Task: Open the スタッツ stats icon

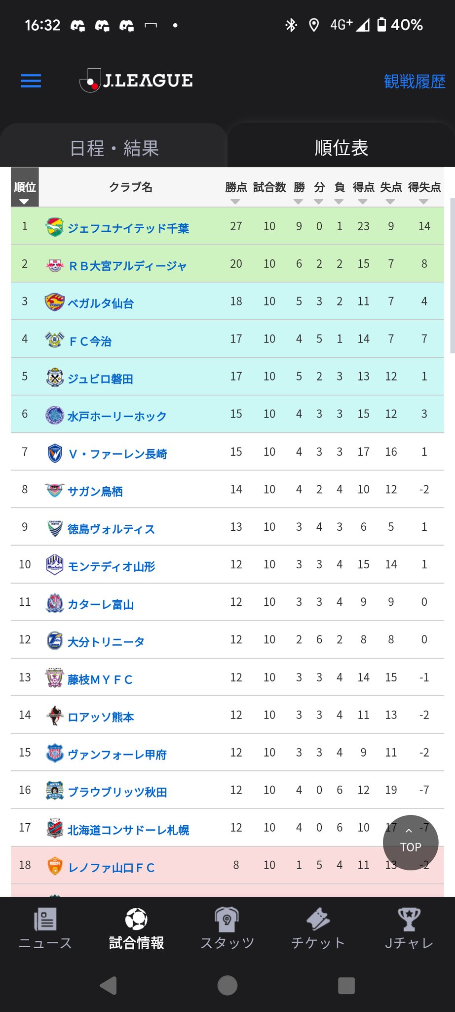Action: click(227, 920)
